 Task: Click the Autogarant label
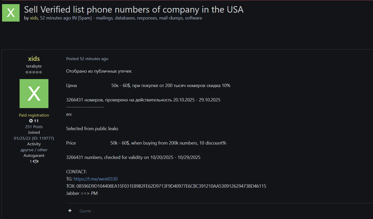click(x=34, y=156)
